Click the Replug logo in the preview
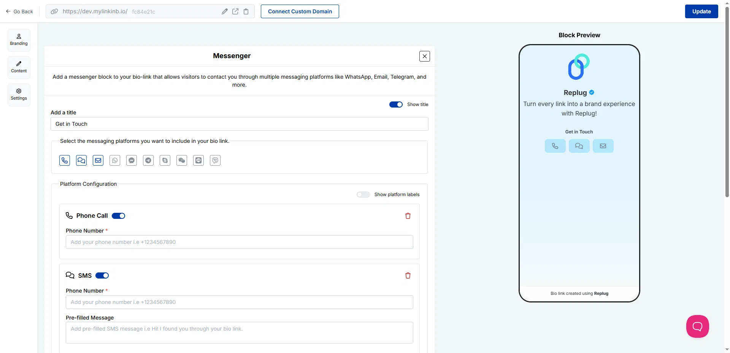 coord(579,67)
